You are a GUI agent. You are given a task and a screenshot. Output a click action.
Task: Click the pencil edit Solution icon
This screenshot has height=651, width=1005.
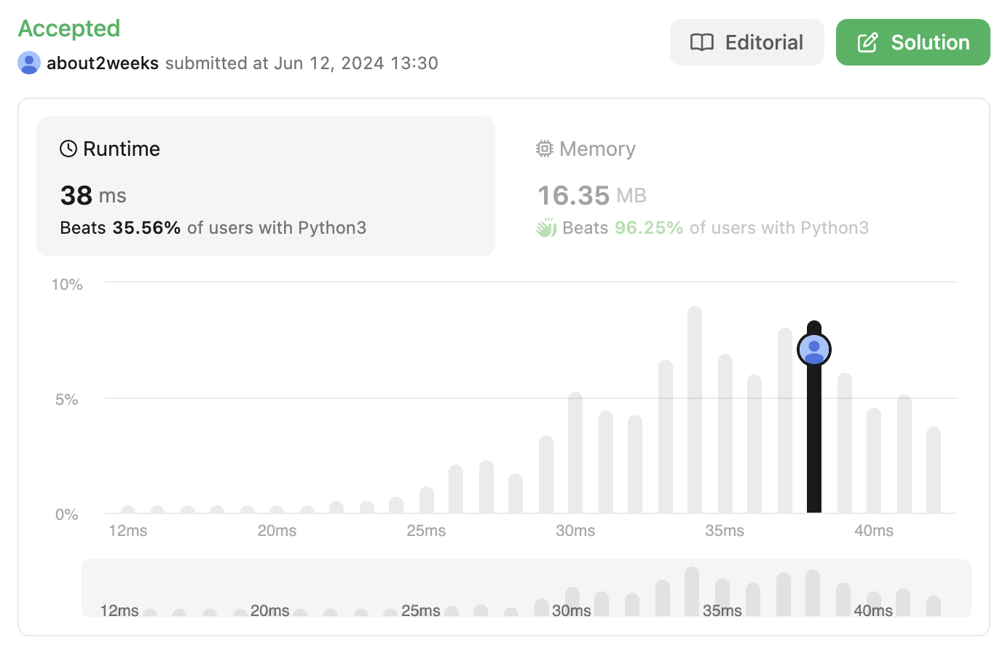pos(867,42)
